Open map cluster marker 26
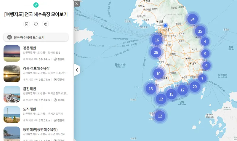Image resolution: width=237 pixels, height=141 pixels. click(156, 52)
